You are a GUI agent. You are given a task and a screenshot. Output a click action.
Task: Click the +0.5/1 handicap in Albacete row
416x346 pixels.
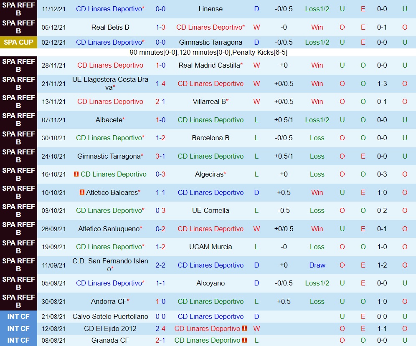(x=284, y=120)
